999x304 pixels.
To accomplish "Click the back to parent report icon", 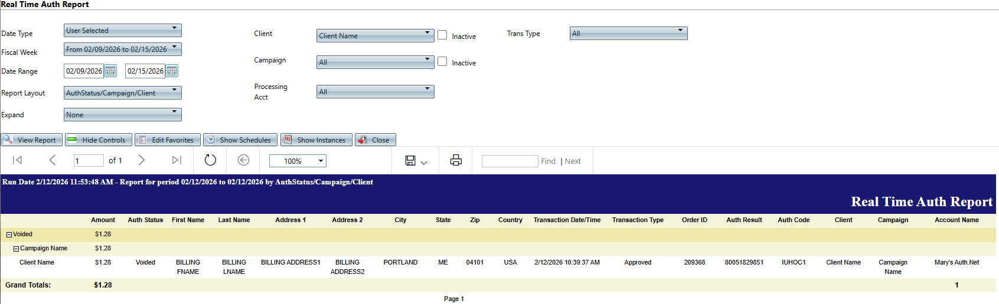I will (x=243, y=160).
